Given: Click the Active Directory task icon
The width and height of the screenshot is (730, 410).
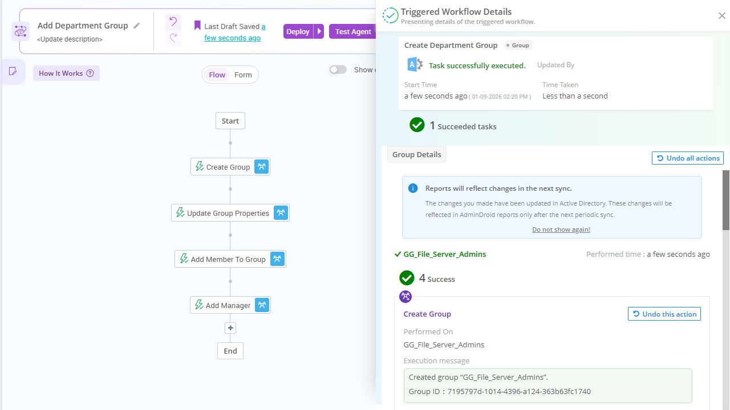Looking at the screenshot, I should [415, 65].
